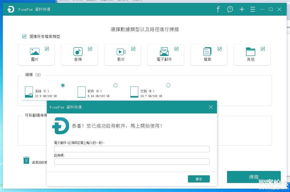The image size is (290, 192).
Task: Select the 其他 folder type icon
Action: (251, 52)
